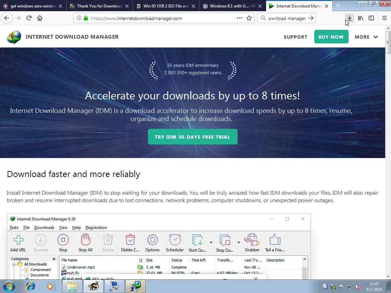Click the page scrollbar up arrow
This screenshot has height=293, width=391.
tap(388, 28)
